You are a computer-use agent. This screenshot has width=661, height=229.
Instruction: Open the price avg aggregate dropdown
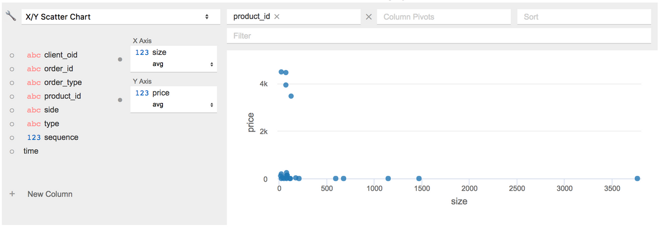(x=183, y=105)
